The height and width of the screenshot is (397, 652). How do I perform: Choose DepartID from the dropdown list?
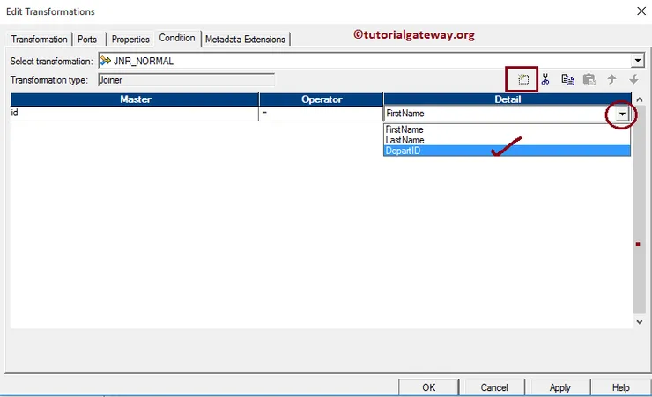404,151
